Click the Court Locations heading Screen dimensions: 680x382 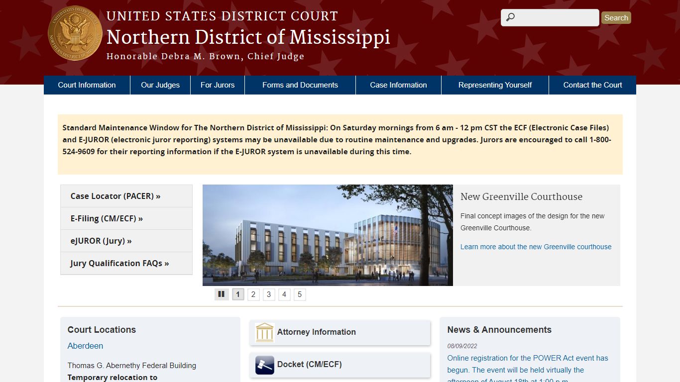[102, 330]
